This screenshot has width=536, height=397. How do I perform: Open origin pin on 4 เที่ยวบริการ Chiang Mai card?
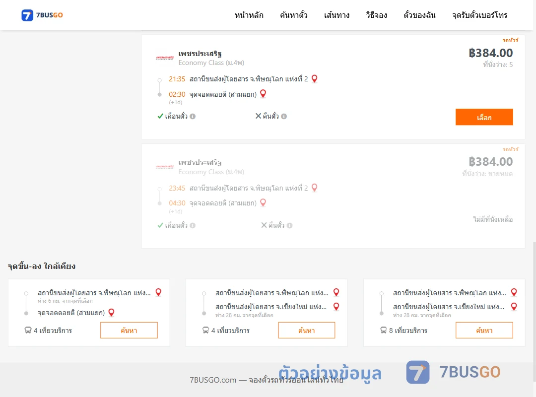click(x=336, y=292)
